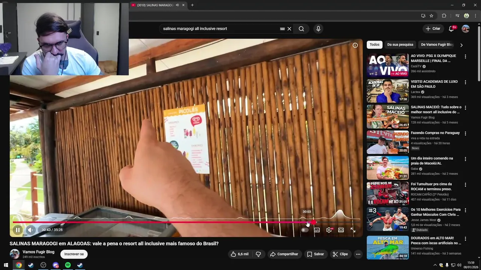The height and width of the screenshot is (270, 481).
Task: Open the Criar menu
Action: pos(433,28)
